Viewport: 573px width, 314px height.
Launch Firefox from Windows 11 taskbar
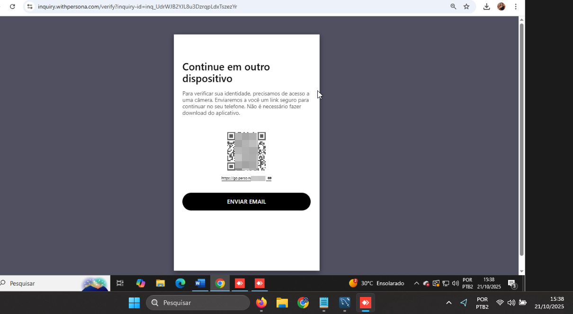pos(261,303)
